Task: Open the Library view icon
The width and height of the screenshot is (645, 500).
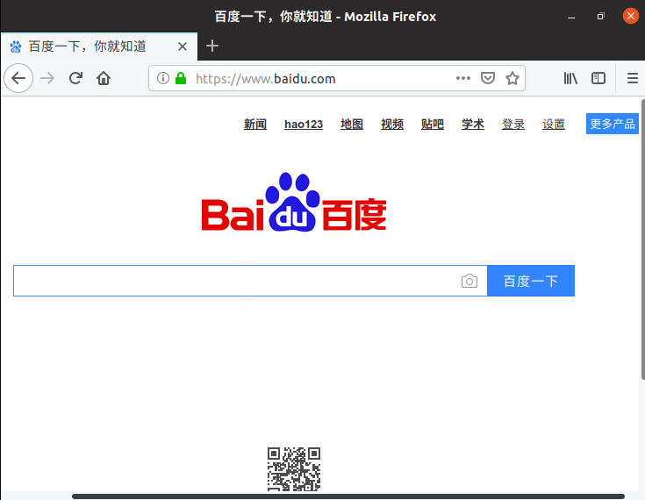Action: click(570, 78)
